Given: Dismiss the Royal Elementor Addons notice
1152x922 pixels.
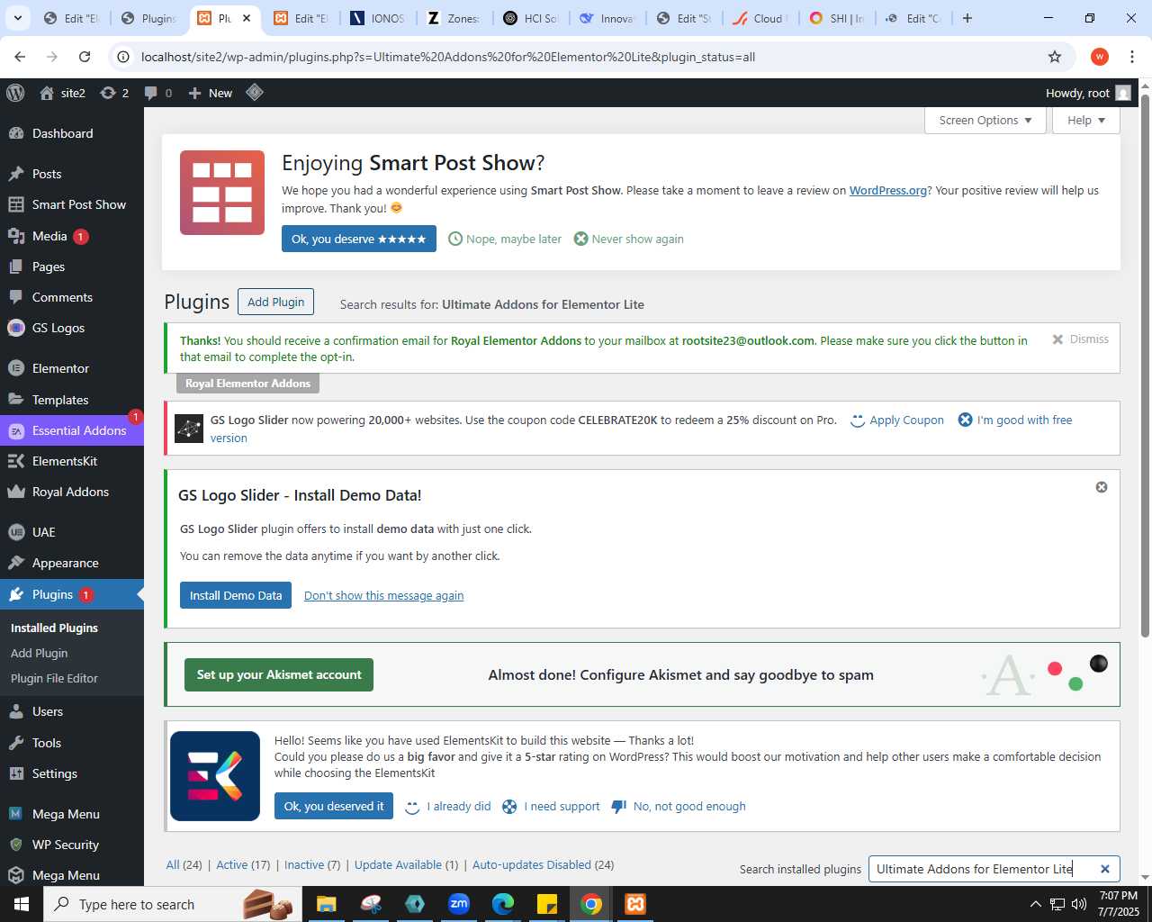Looking at the screenshot, I should tap(1080, 339).
